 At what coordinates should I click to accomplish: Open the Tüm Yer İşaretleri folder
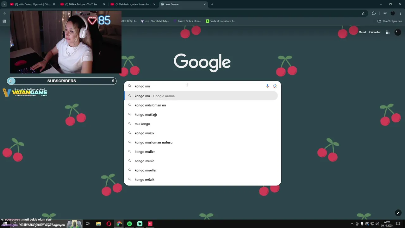[x=390, y=21]
